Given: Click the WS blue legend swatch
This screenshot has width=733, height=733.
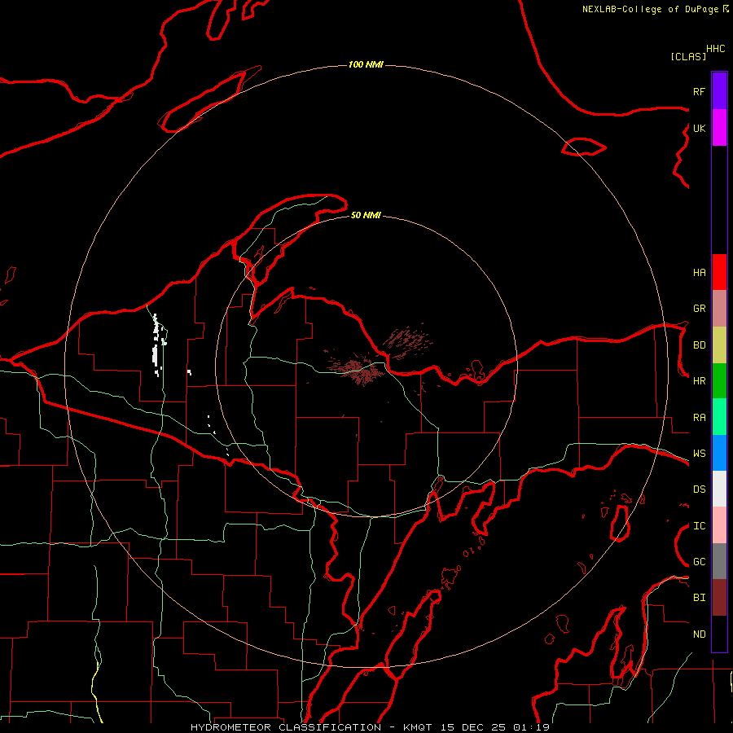Looking at the screenshot, I should (x=719, y=453).
